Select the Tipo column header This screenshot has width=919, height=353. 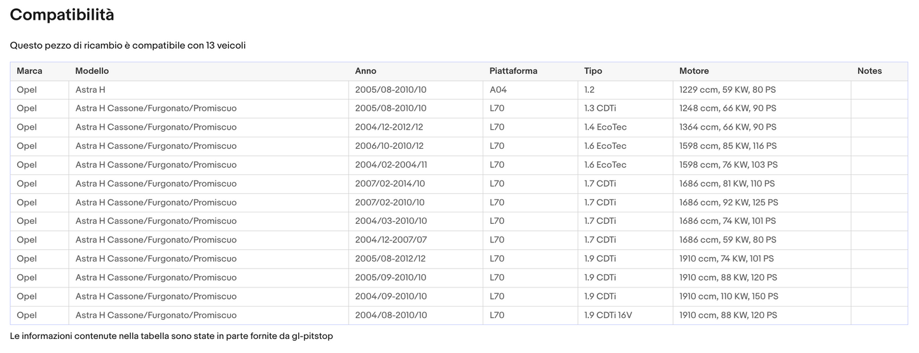pos(593,71)
